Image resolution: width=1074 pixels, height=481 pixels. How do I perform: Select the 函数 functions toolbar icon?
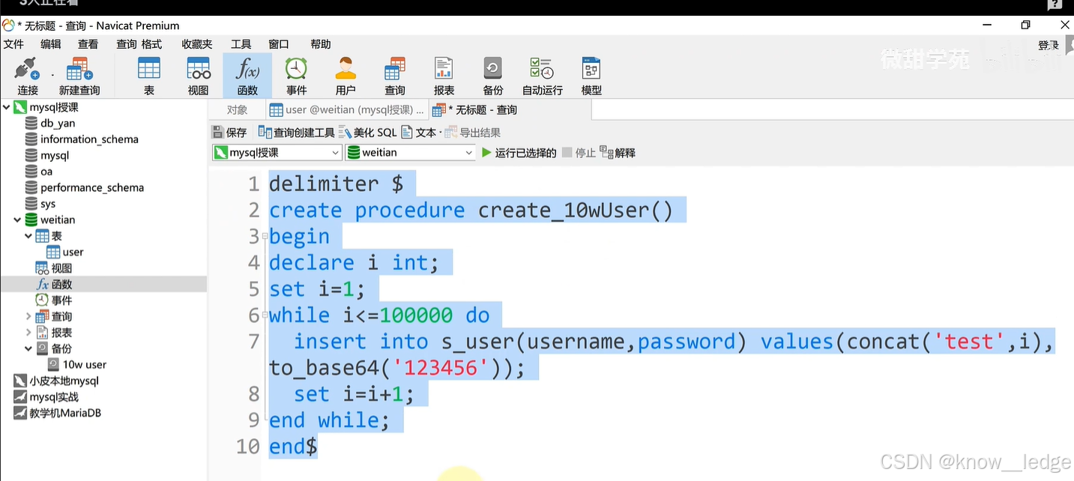[x=247, y=76]
